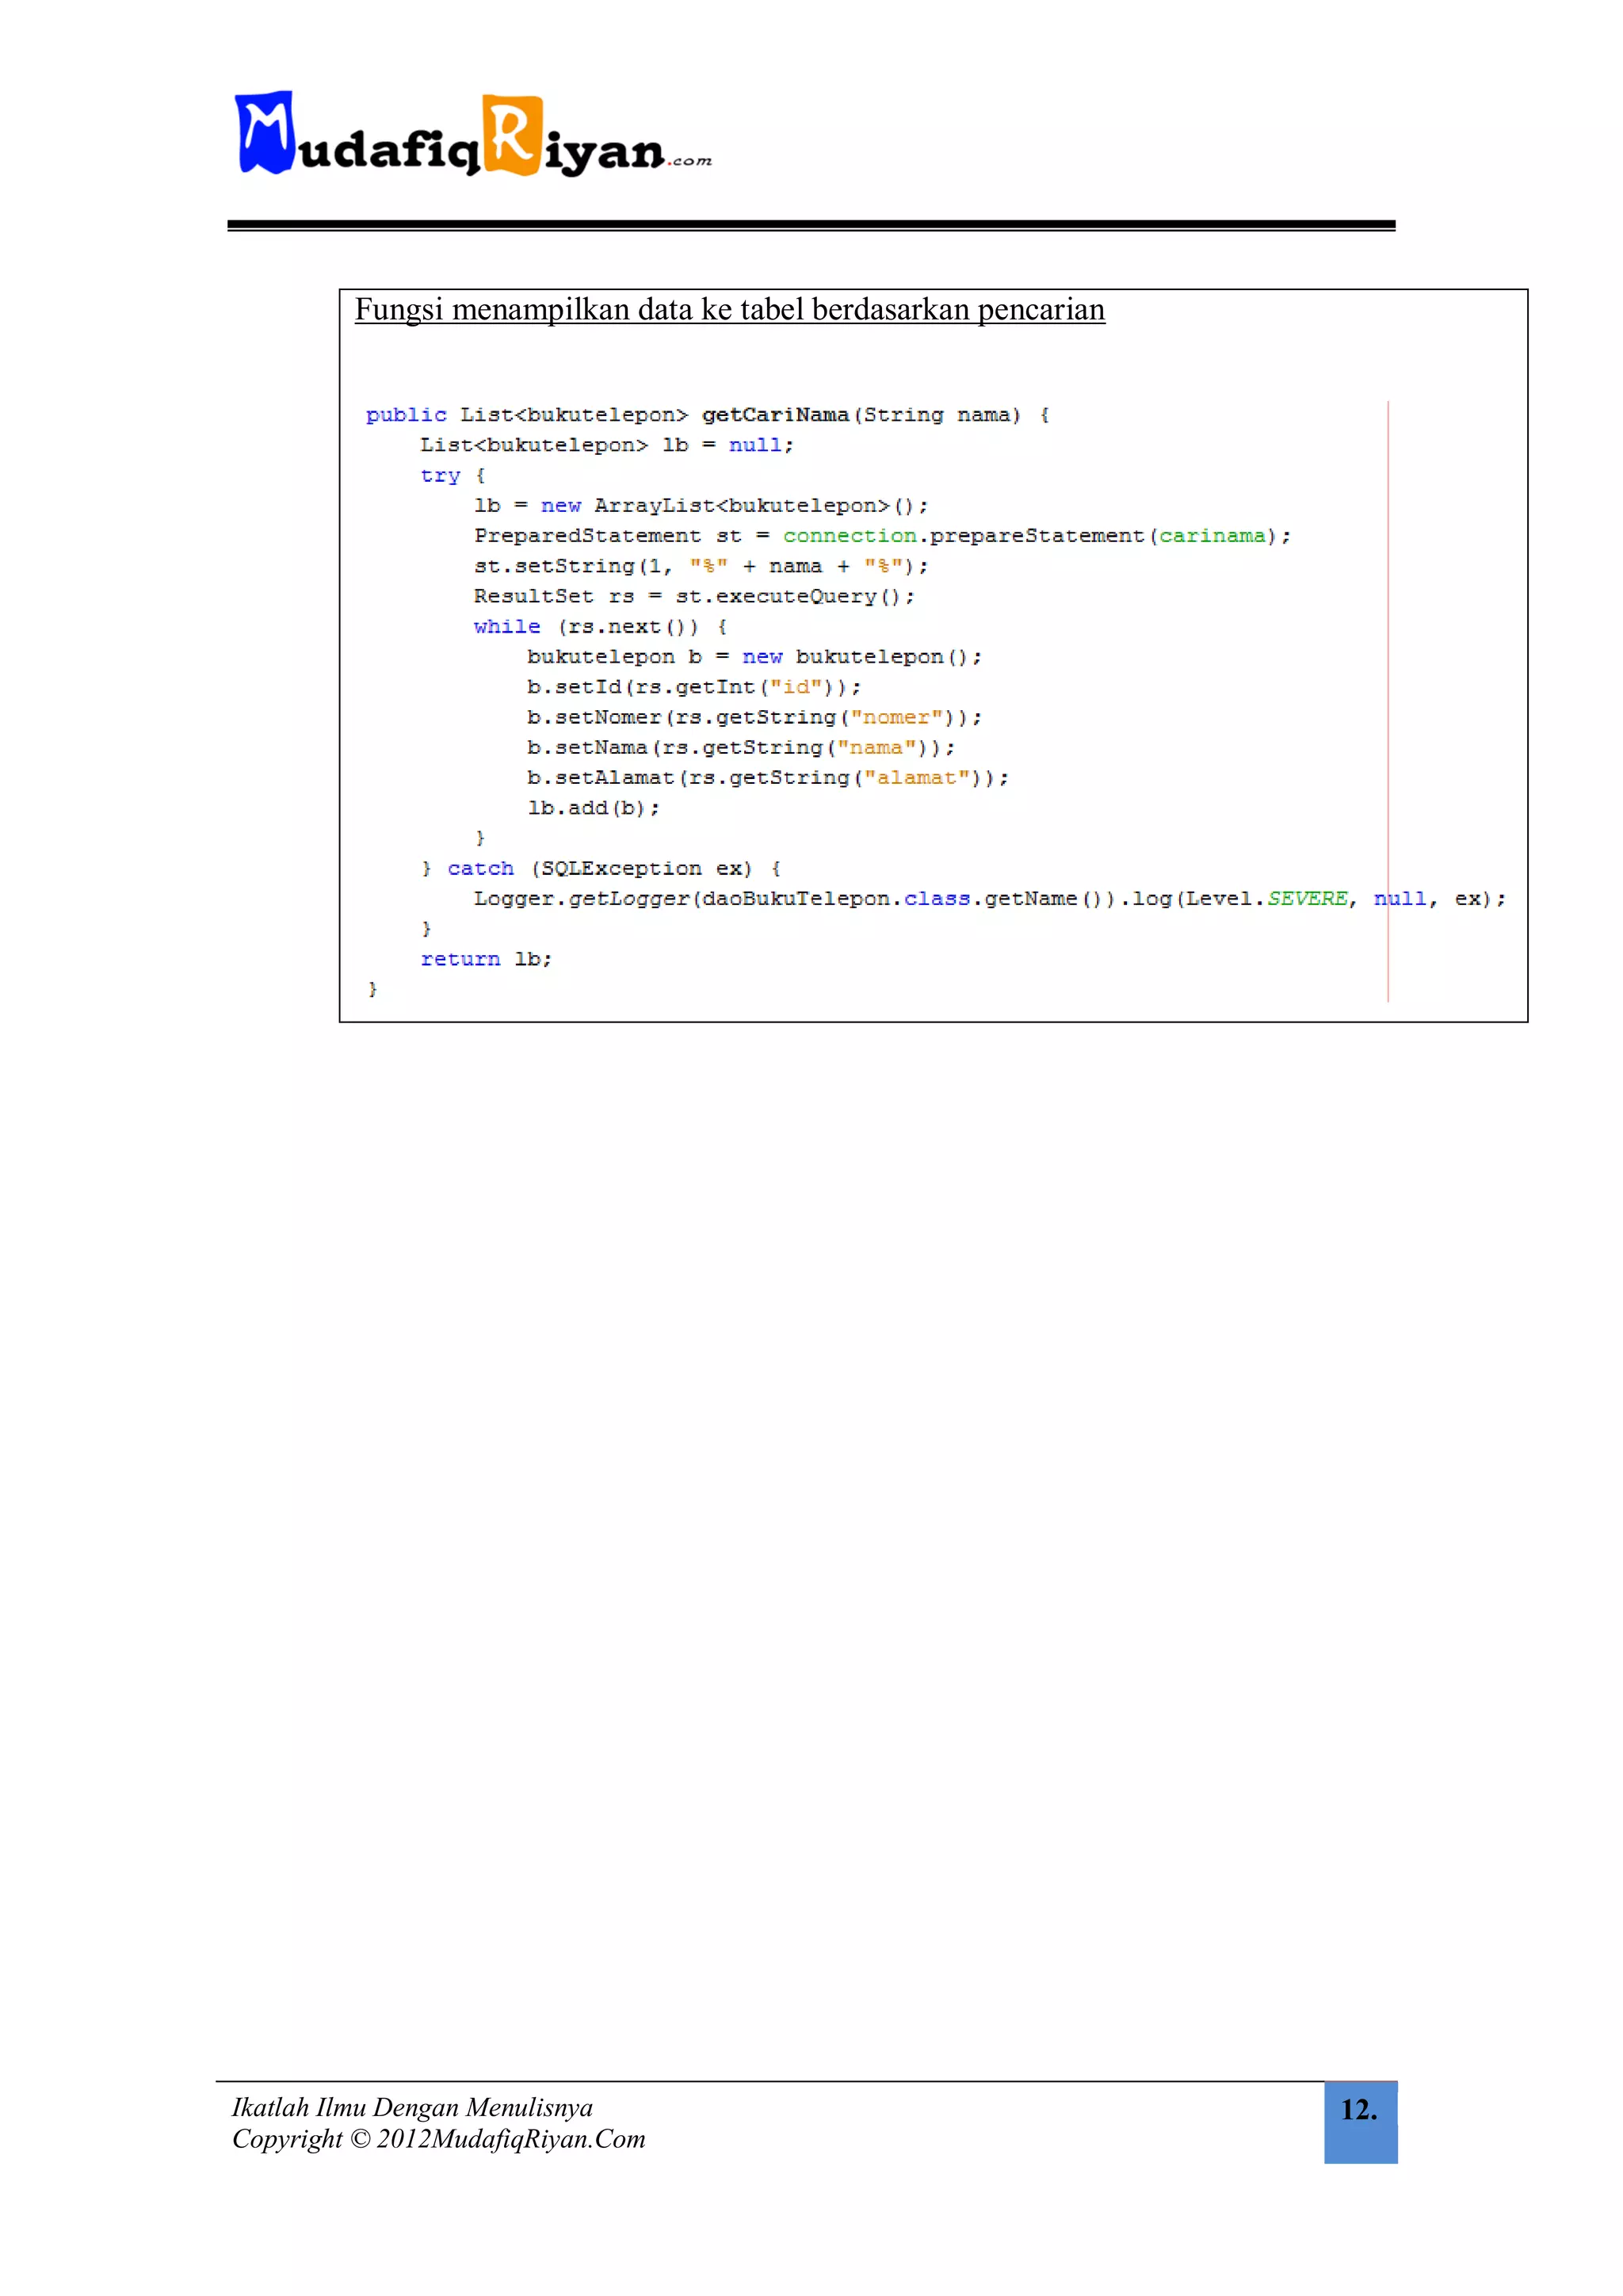Click the getCariNama method name
This screenshot has height=2296, width=1623.
click(x=774, y=415)
